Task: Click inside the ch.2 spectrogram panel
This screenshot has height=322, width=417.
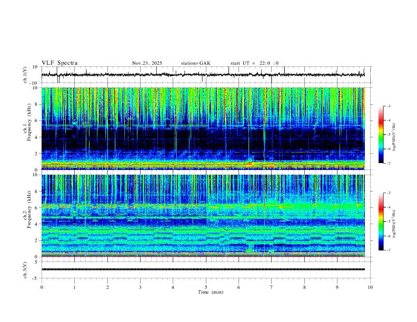Action: [x=203, y=216]
